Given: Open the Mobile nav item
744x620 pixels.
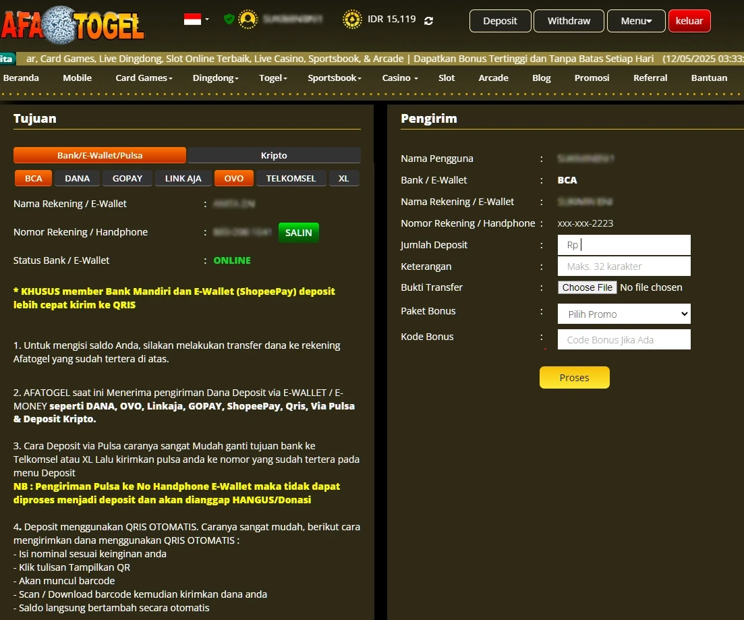Looking at the screenshot, I should pyautogui.click(x=78, y=78).
